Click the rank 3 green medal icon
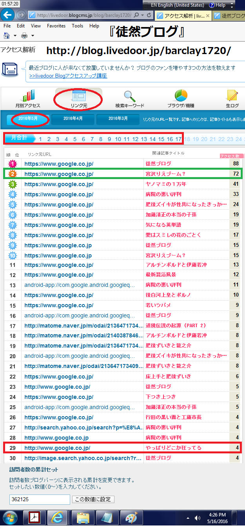The height and width of the screenshot is (529, 245). tap(12, 184)
